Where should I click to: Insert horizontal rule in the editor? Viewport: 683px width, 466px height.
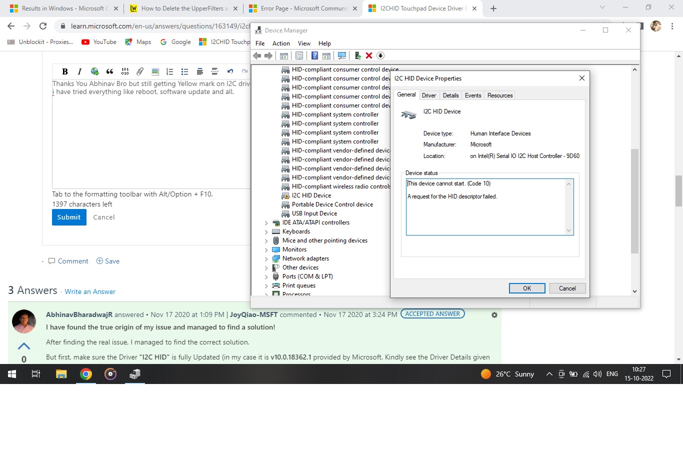tap(214, 71)
